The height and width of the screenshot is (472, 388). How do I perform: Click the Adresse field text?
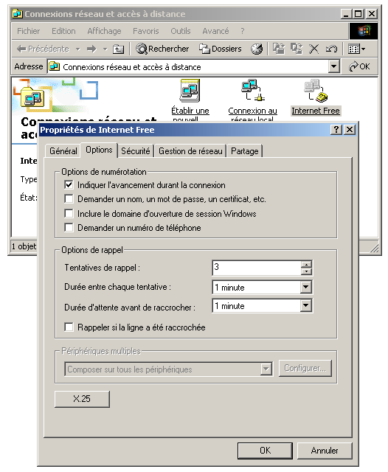pyautogui.click(x=132, y=67)
